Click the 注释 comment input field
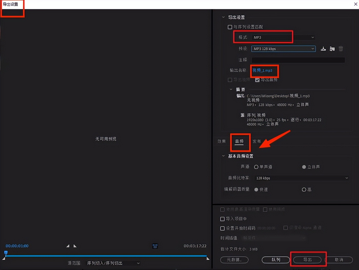Screen dimensions: 359x270 click(x=298, y=60)
